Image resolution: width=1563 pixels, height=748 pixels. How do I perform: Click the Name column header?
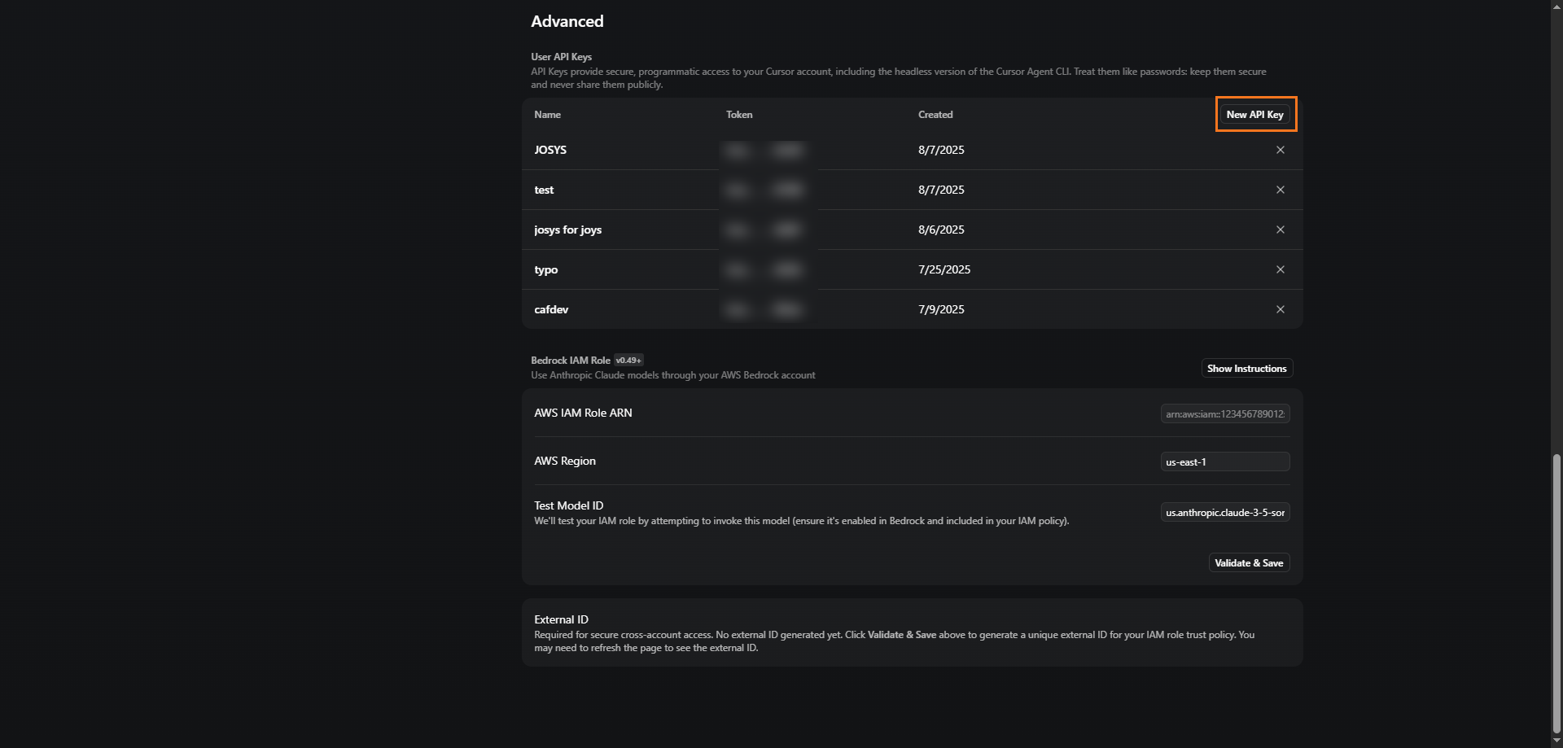pyautogui.click(x=547, y=115)
